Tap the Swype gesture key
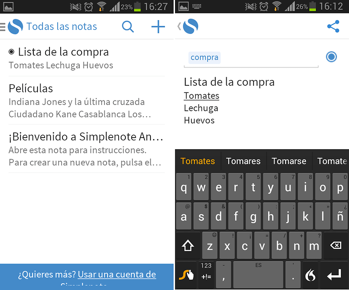This screenshot has width=349, height=290. point(186,275)
